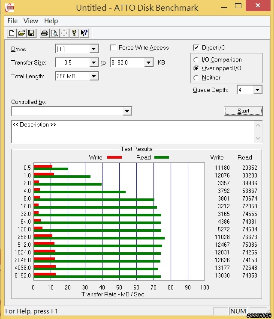Click the Transfer Rate - MB / Sec axis label
Image resolution: width=274 pixels, height=319 pixels.
pyautogui.click(x=113, y=294)
